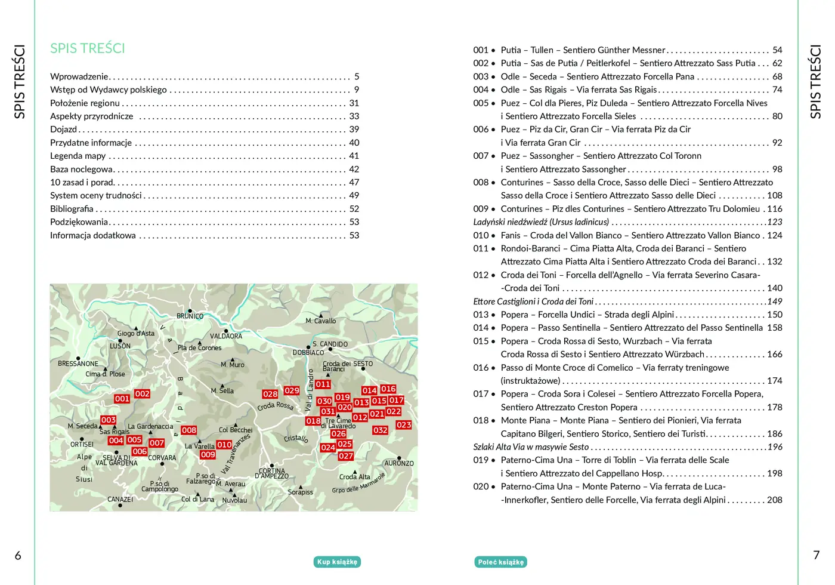Image resolution: width=835 pixels, height=585 pixels.
Task: Select map marker 023 on the map
Action: coord(404,424)
